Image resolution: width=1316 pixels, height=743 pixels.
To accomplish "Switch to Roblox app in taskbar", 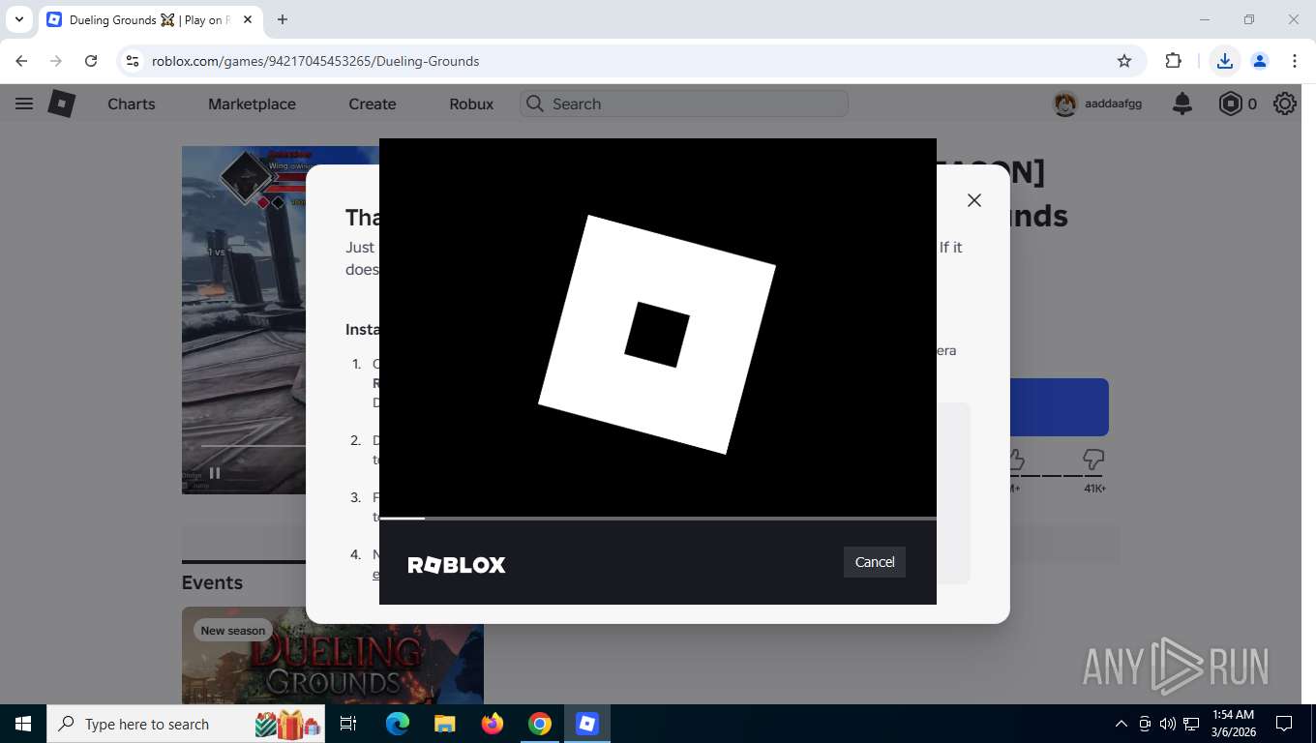I will (587, 724).
